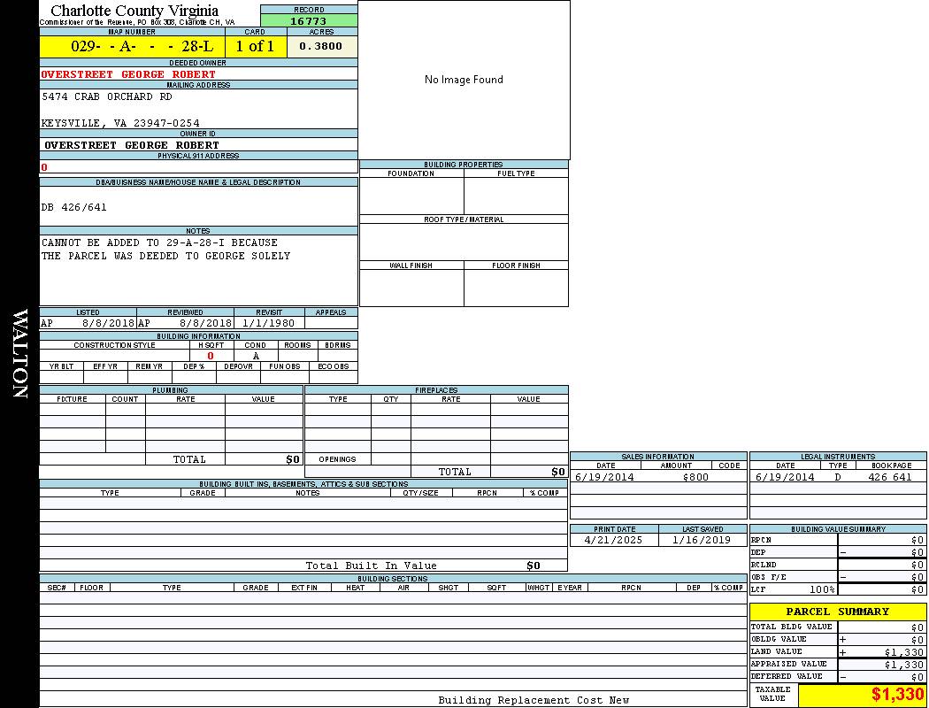Click the last saved date 1/16/2019
The image size is (929, 708).
702,540
